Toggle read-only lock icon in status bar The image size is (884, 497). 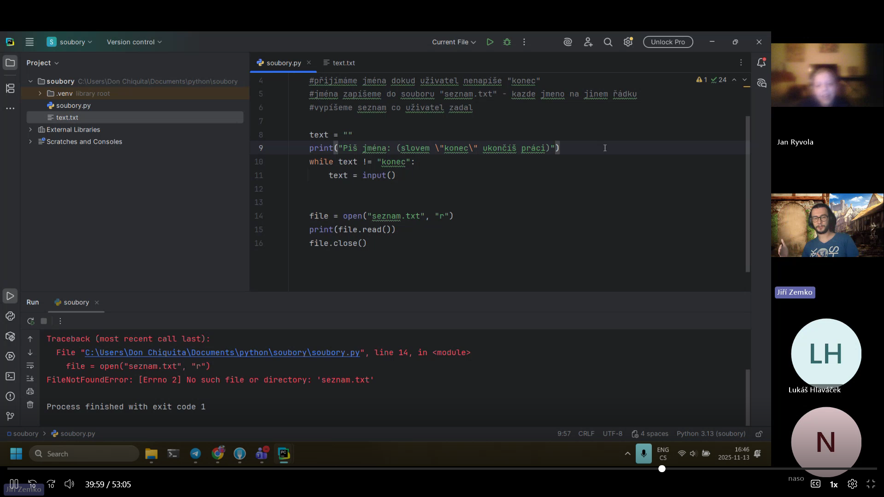pyautogui.click(x=759, y=434)
